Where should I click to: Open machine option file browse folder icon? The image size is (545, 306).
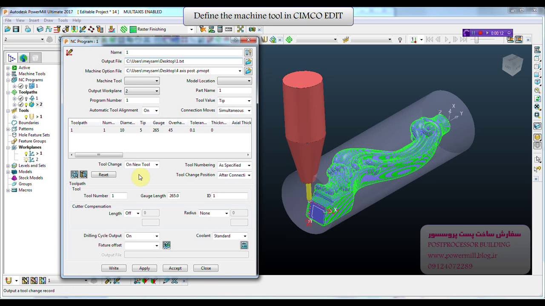(248, 71)
